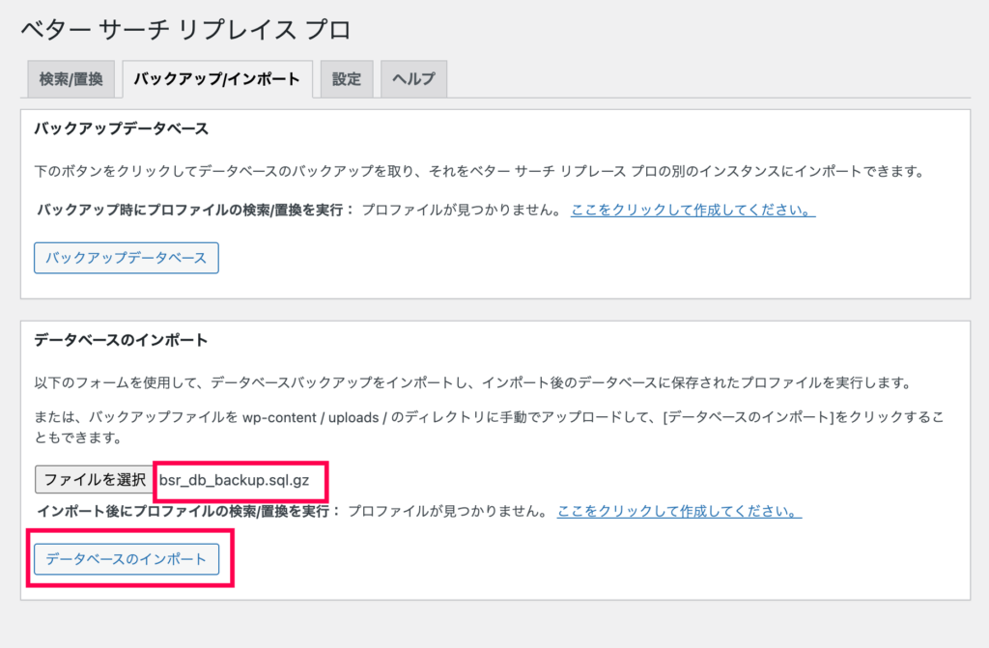Follow the profile creation link in the import section
The image size is (989, 648).
(679, 511)
